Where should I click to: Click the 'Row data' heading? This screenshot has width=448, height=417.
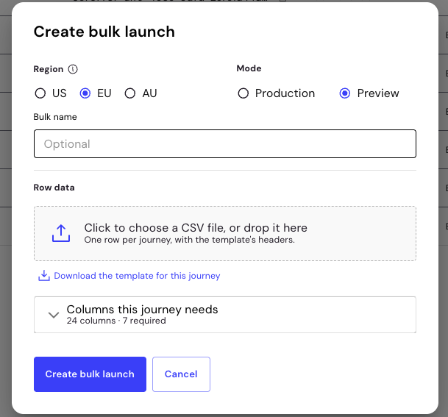pos(54,188)
